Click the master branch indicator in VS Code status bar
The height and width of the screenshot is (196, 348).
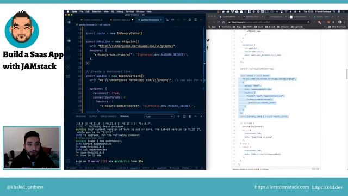pos(72,168)
